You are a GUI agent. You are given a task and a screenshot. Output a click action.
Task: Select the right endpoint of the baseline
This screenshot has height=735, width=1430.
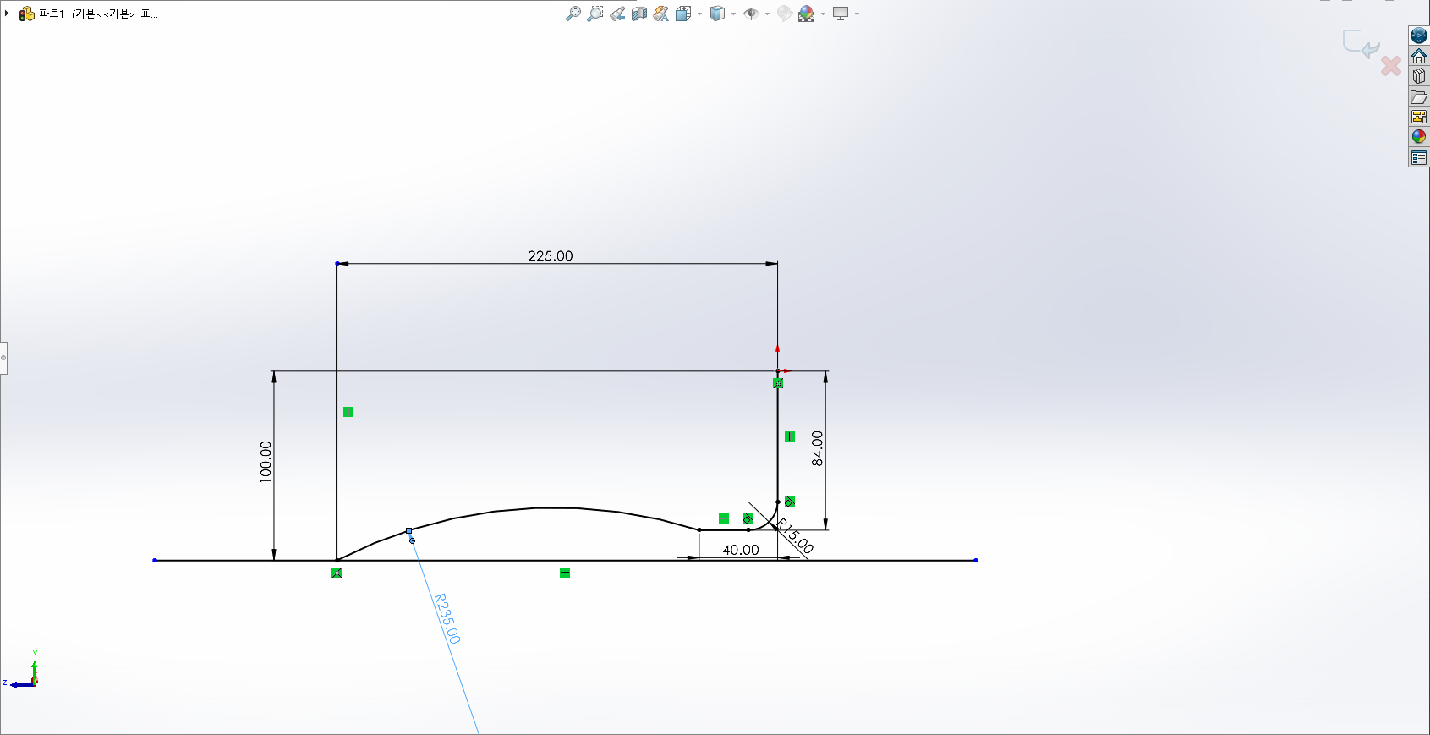pyautogui.click(x=976, y=560)
